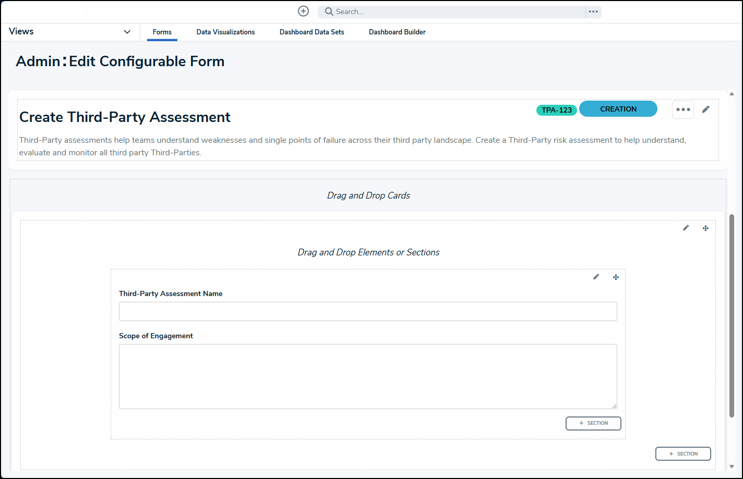This screenshot has height=479, width=743.
Task: Add section inside the inner section
Action: click(x=593, y=423)
